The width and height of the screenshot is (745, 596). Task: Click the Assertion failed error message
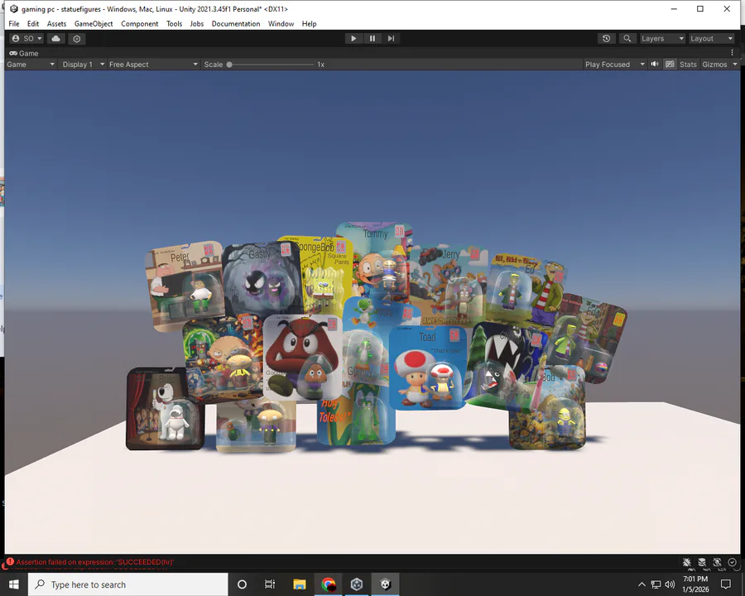pyautogui.click(x=95, y=562)
